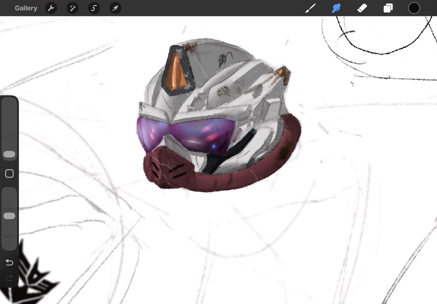Return to the Gallery
Image resolution: width=437 pixels, height=304 pixels.
tap(26, 8)
